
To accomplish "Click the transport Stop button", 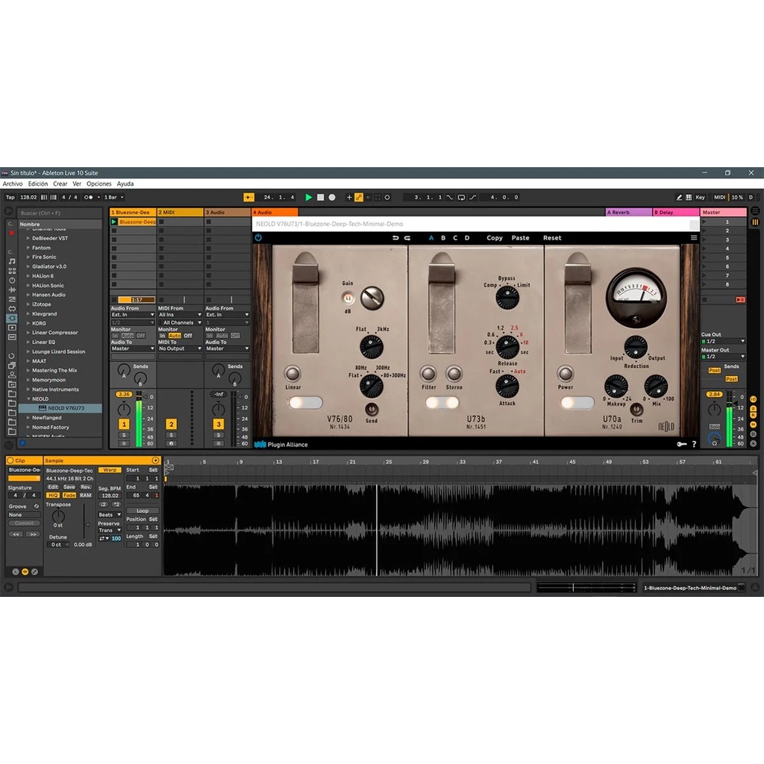I will pyautogui.click(x=320, y=197).
